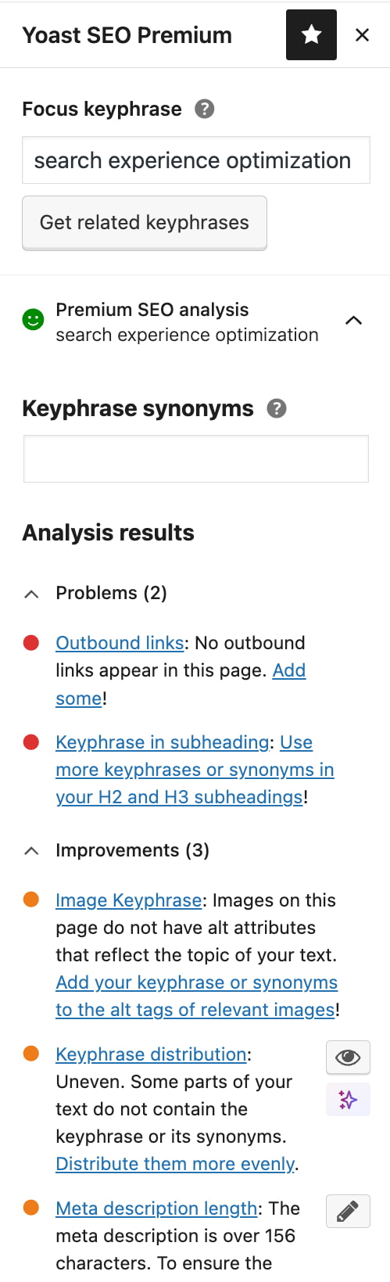
Task: Close the Yoast SEO Premium panel
Action: (362, 35)
